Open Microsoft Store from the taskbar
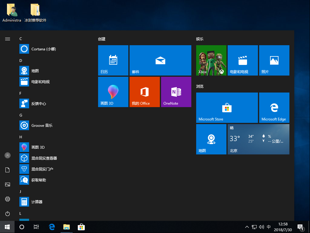 point(81,227)
